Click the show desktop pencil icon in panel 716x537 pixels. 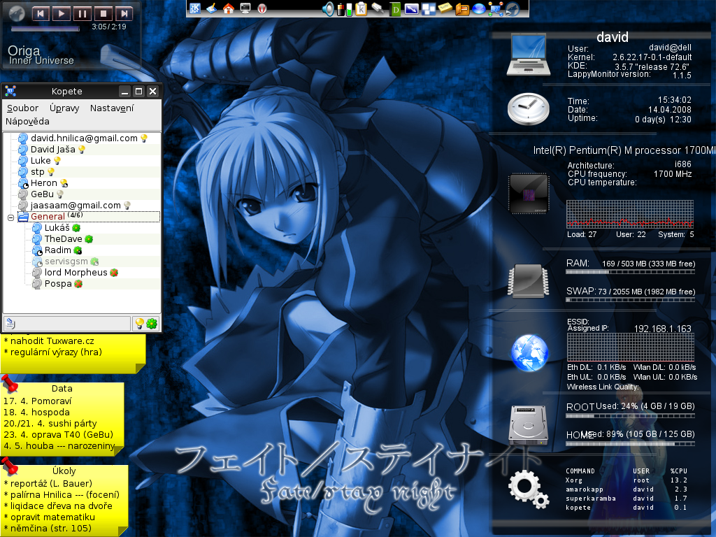[x=211, y=8]
